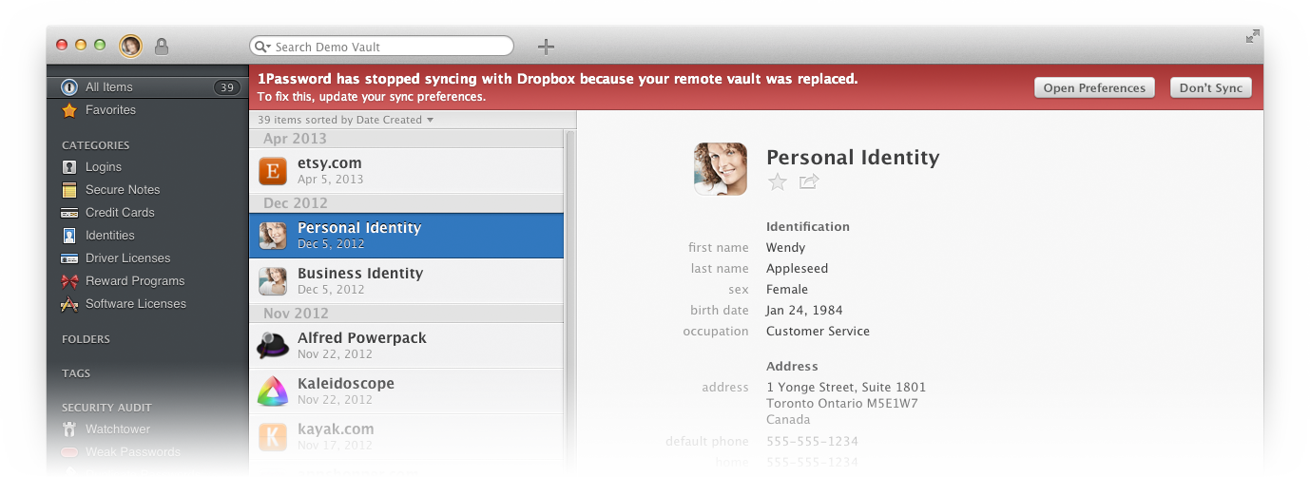Click the Apr 2013 group header
The height and width of the screenshot is (477, 1310).
tap(407, 139)
